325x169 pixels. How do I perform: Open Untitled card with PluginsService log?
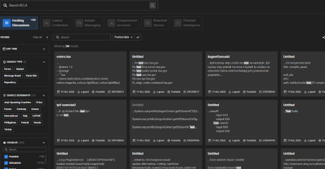pyautogui.click(x=90, y=159)
